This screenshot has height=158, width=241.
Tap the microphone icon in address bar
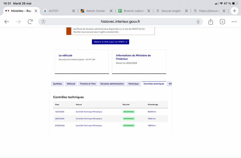click(198, 22)
